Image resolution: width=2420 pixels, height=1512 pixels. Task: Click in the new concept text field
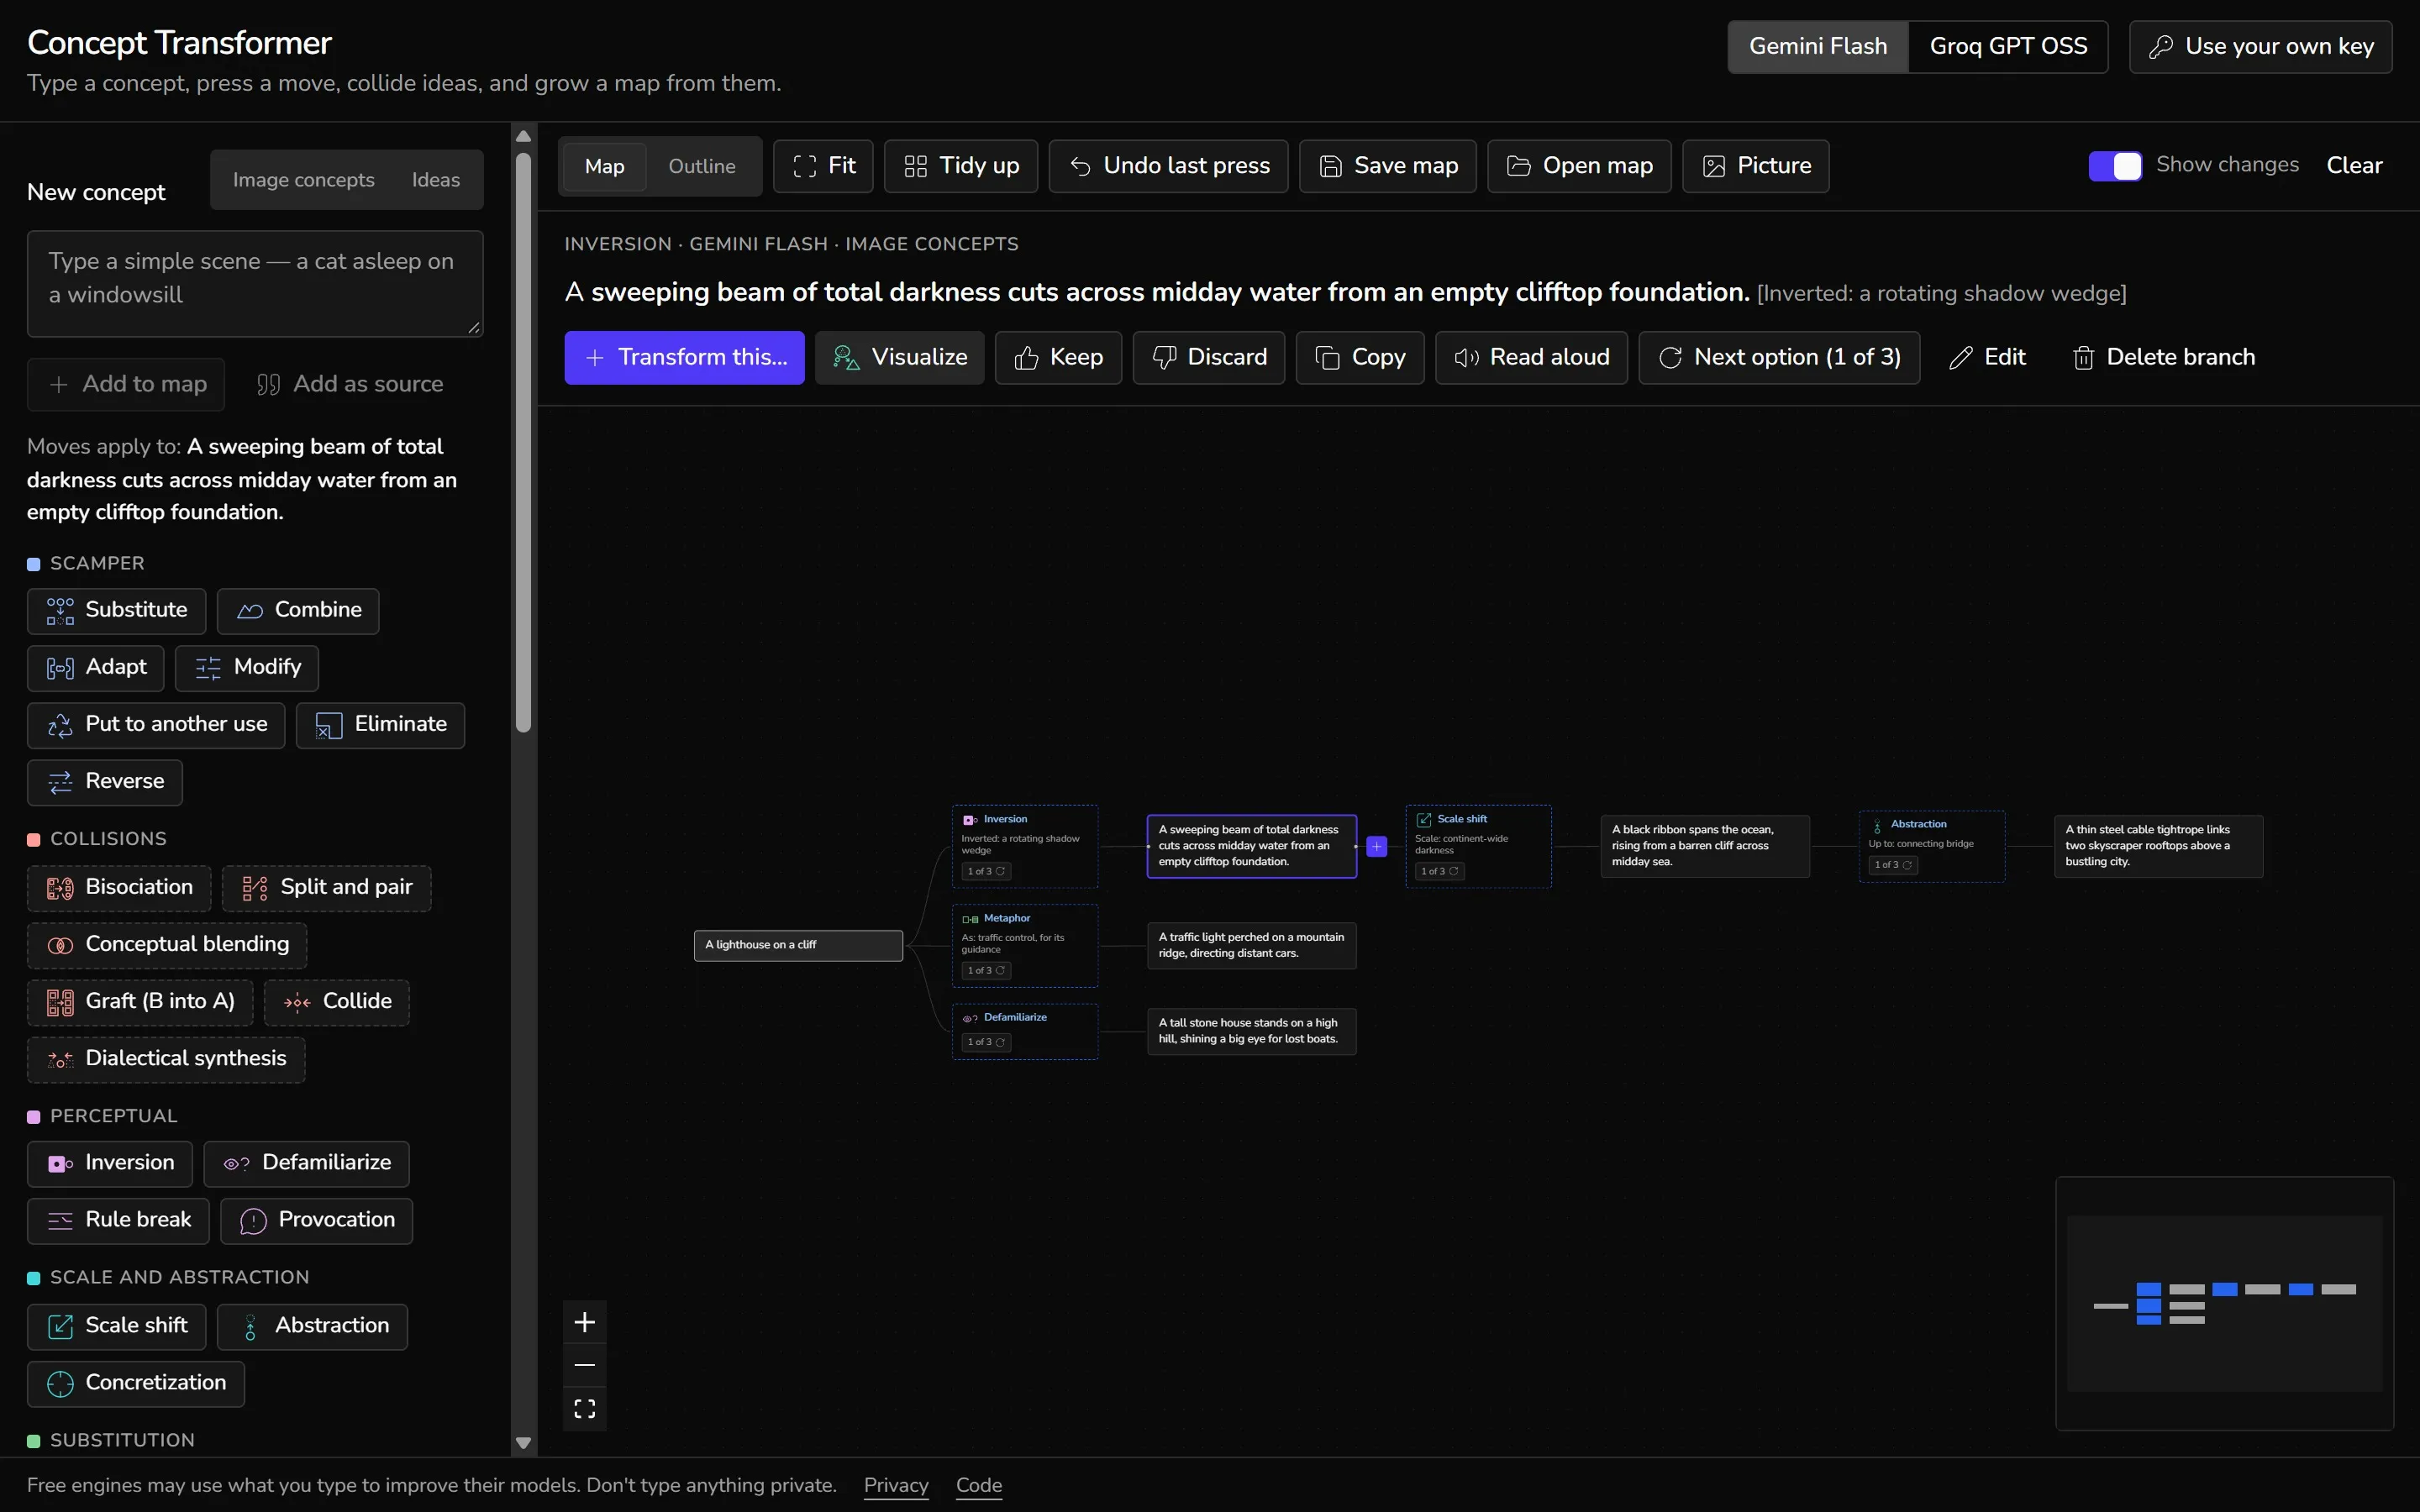pyautogui.click(x=255, y=284)
